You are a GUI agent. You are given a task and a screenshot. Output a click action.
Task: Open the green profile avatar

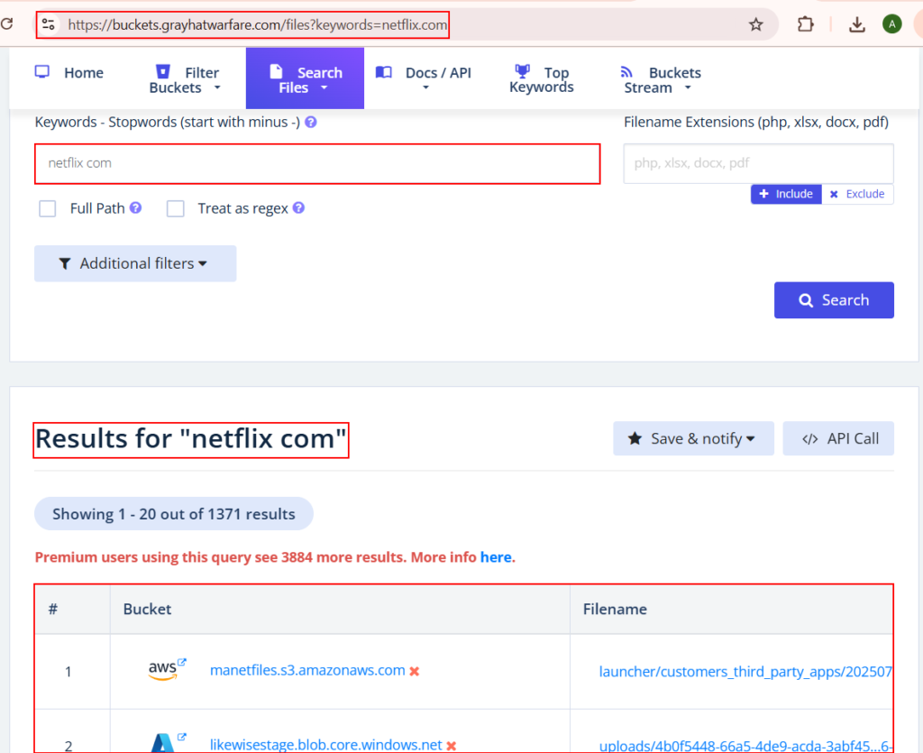(x=892, y=24)
